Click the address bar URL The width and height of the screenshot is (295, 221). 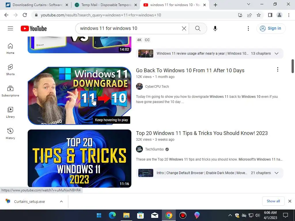(x=101, y=15)
